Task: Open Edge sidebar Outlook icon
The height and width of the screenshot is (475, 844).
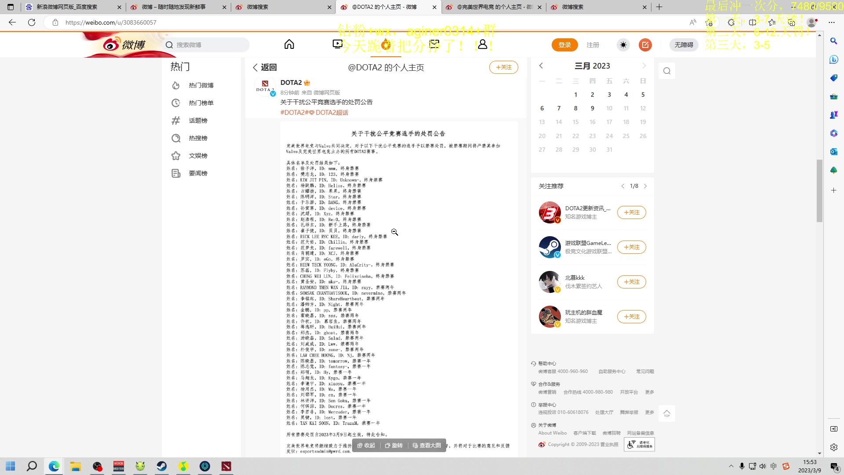Action: click(x=833, y=152)
